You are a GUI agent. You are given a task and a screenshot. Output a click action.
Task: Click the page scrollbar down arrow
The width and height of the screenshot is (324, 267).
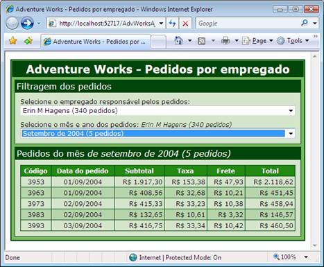[x=314, y=246]
